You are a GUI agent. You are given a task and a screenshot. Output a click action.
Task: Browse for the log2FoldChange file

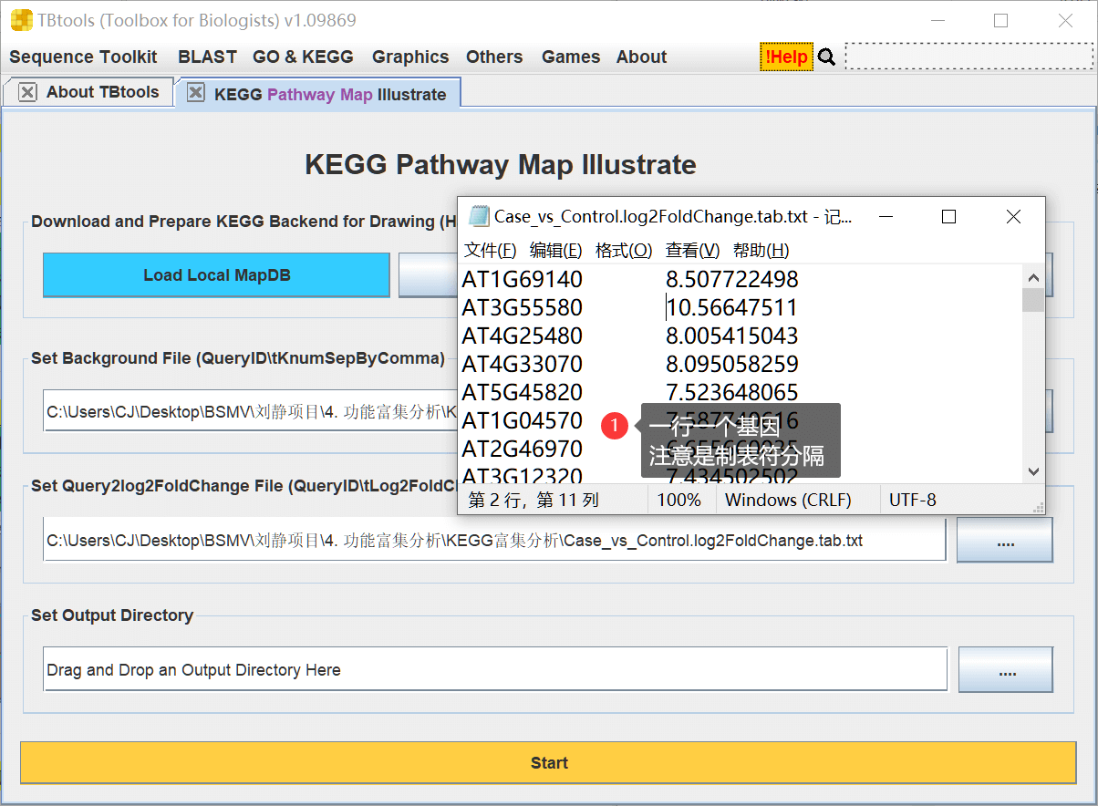pos(1005,541)
